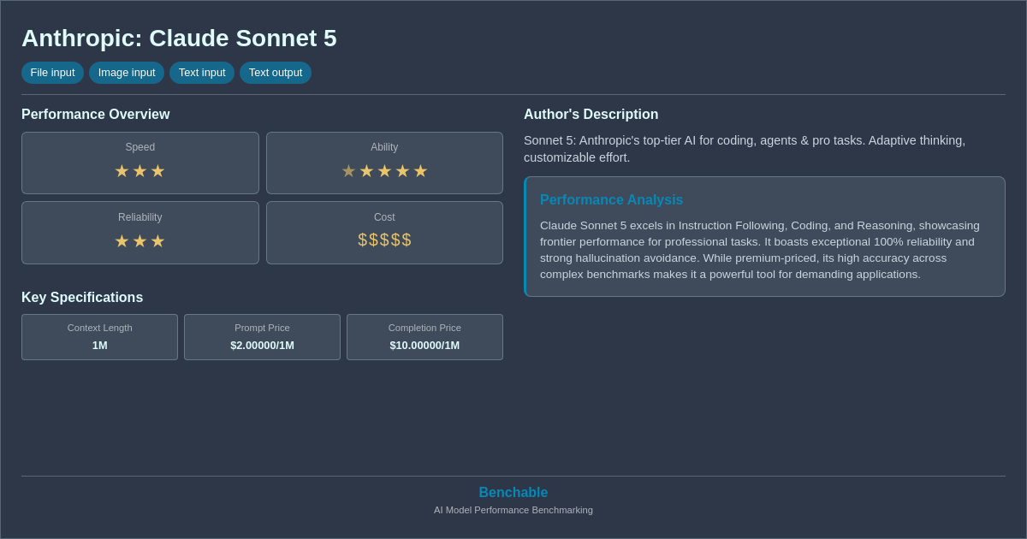1027x539 pixels.
Task: Click the Image input tag
Action: click(x=127, y=73)
